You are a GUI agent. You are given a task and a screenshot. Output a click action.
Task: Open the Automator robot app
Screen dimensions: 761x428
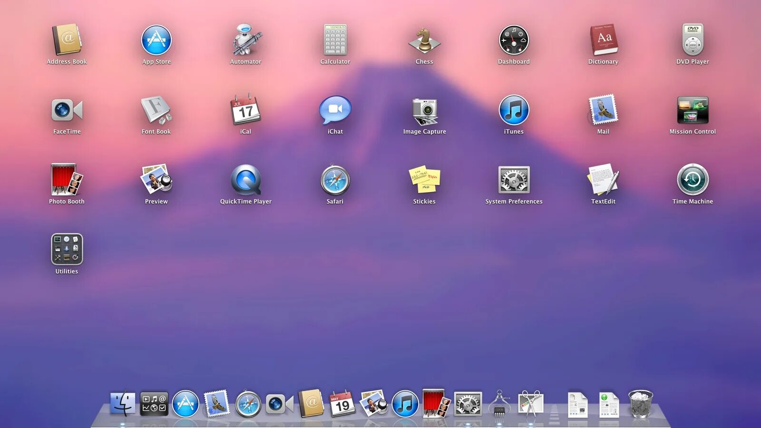tap(246, 40)
